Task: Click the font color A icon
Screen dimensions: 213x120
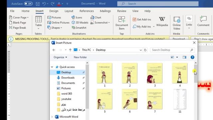Action: pyautogui.click(x=59, y=4)
